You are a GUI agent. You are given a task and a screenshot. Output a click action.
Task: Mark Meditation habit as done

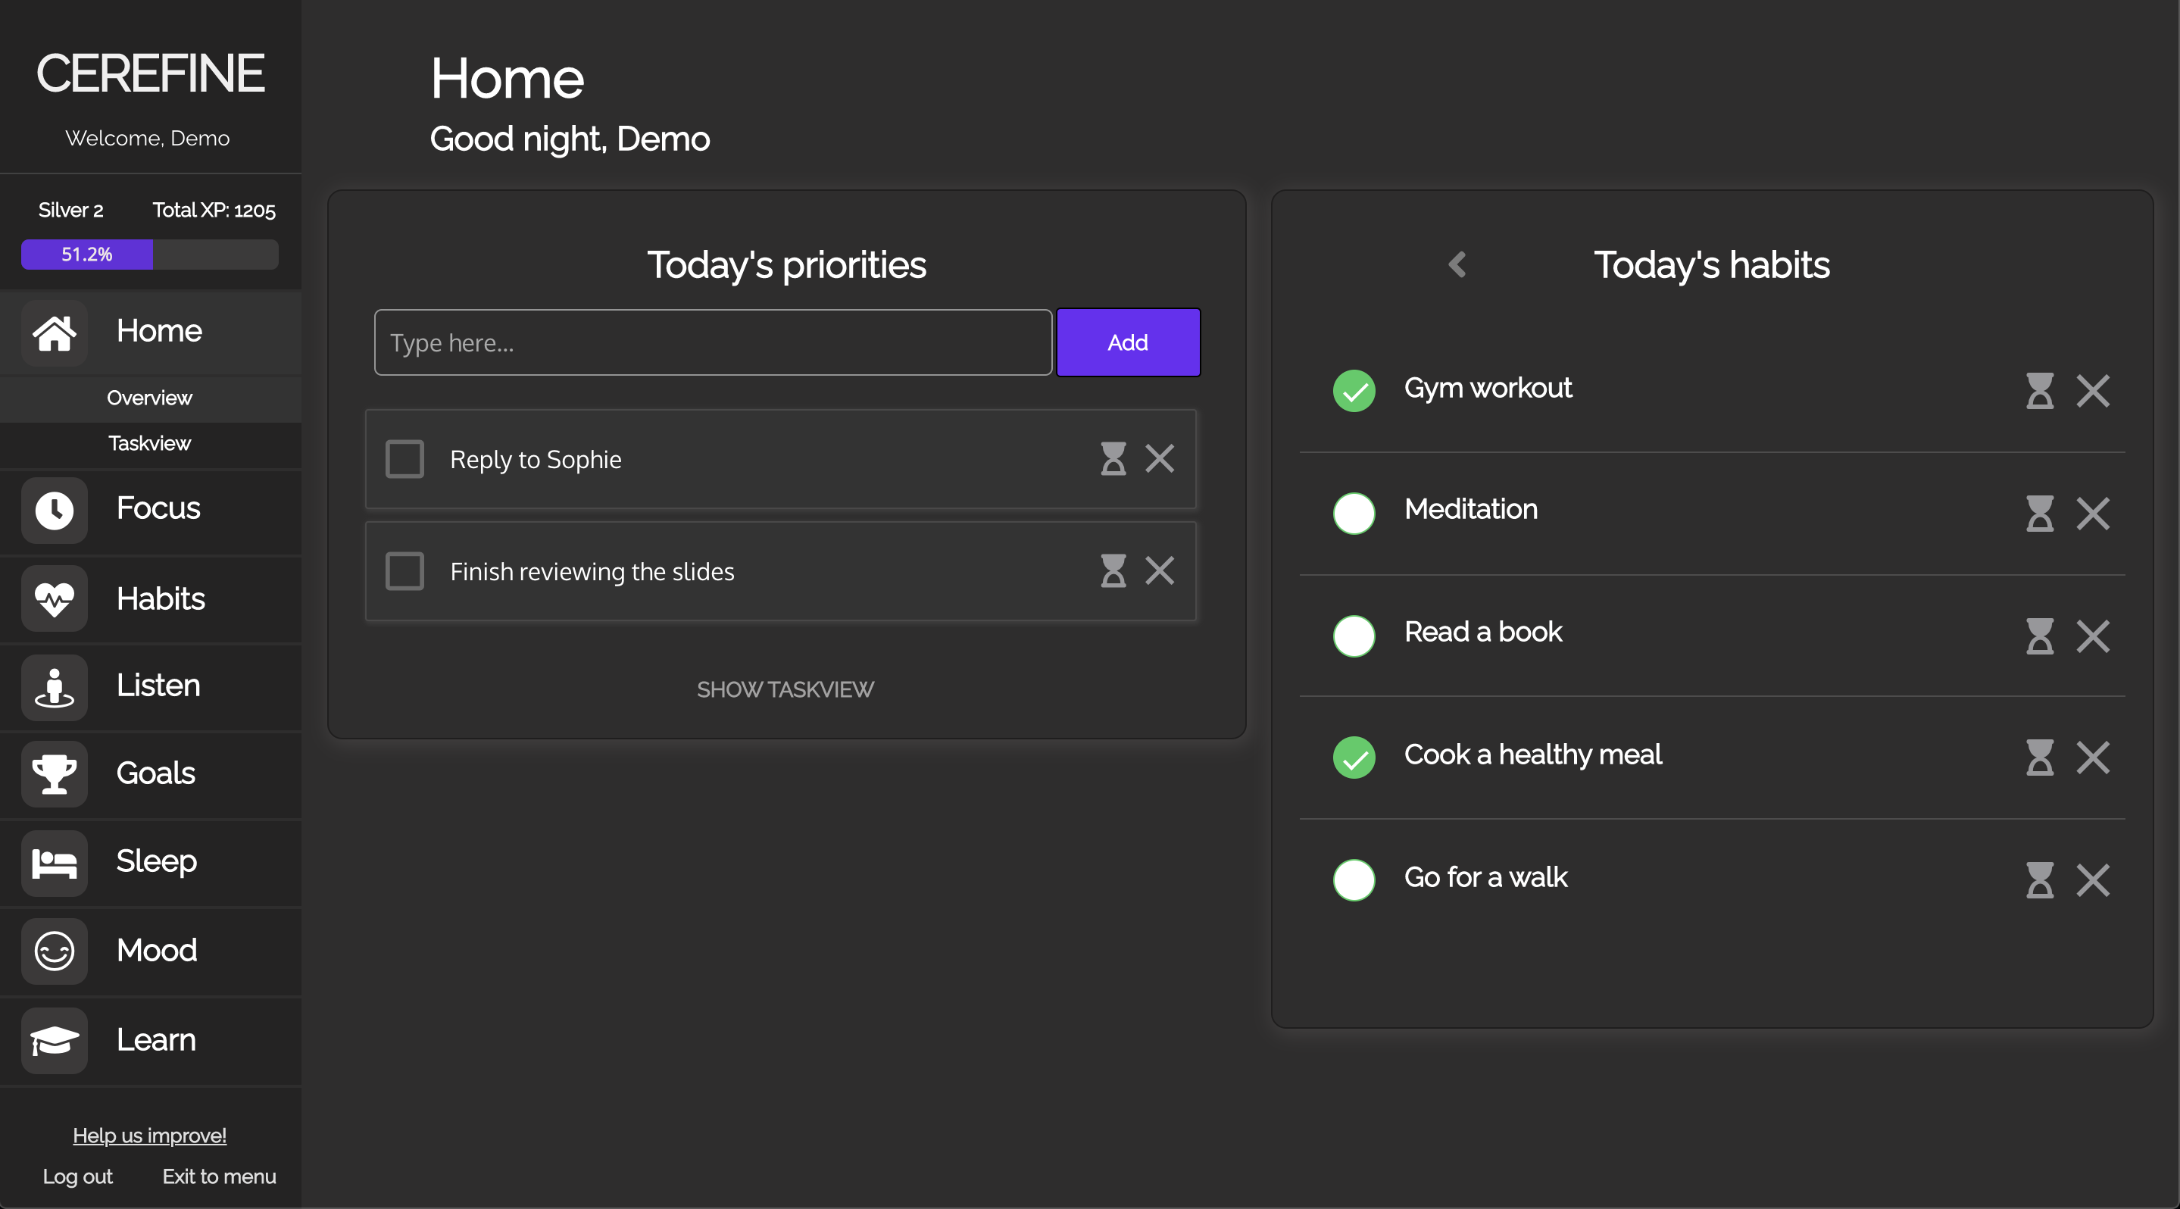1354,513
